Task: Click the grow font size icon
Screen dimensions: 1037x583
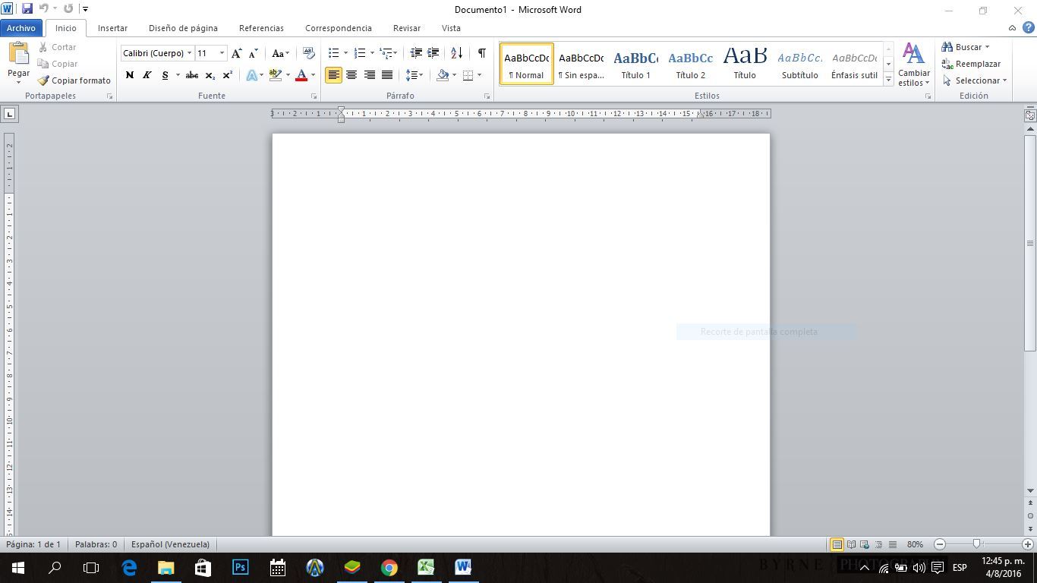Action: pyautogui.click(x=237, y=53)
